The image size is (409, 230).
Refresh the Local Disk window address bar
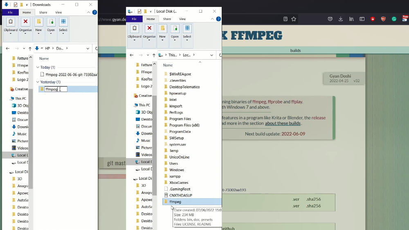pyautogui.click(x=220, y=55)
